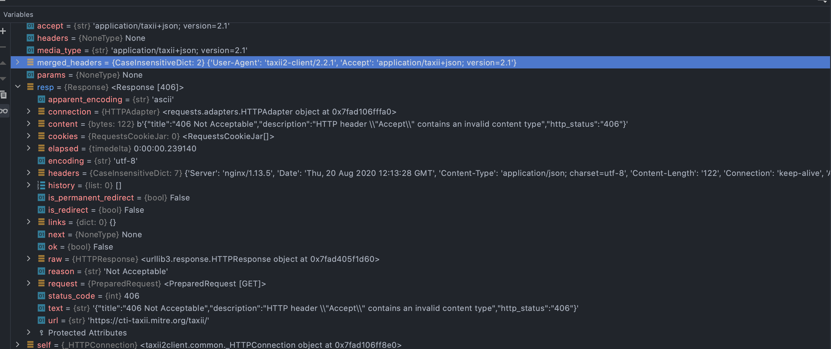Click the list icon next to history

click(41, 185)
